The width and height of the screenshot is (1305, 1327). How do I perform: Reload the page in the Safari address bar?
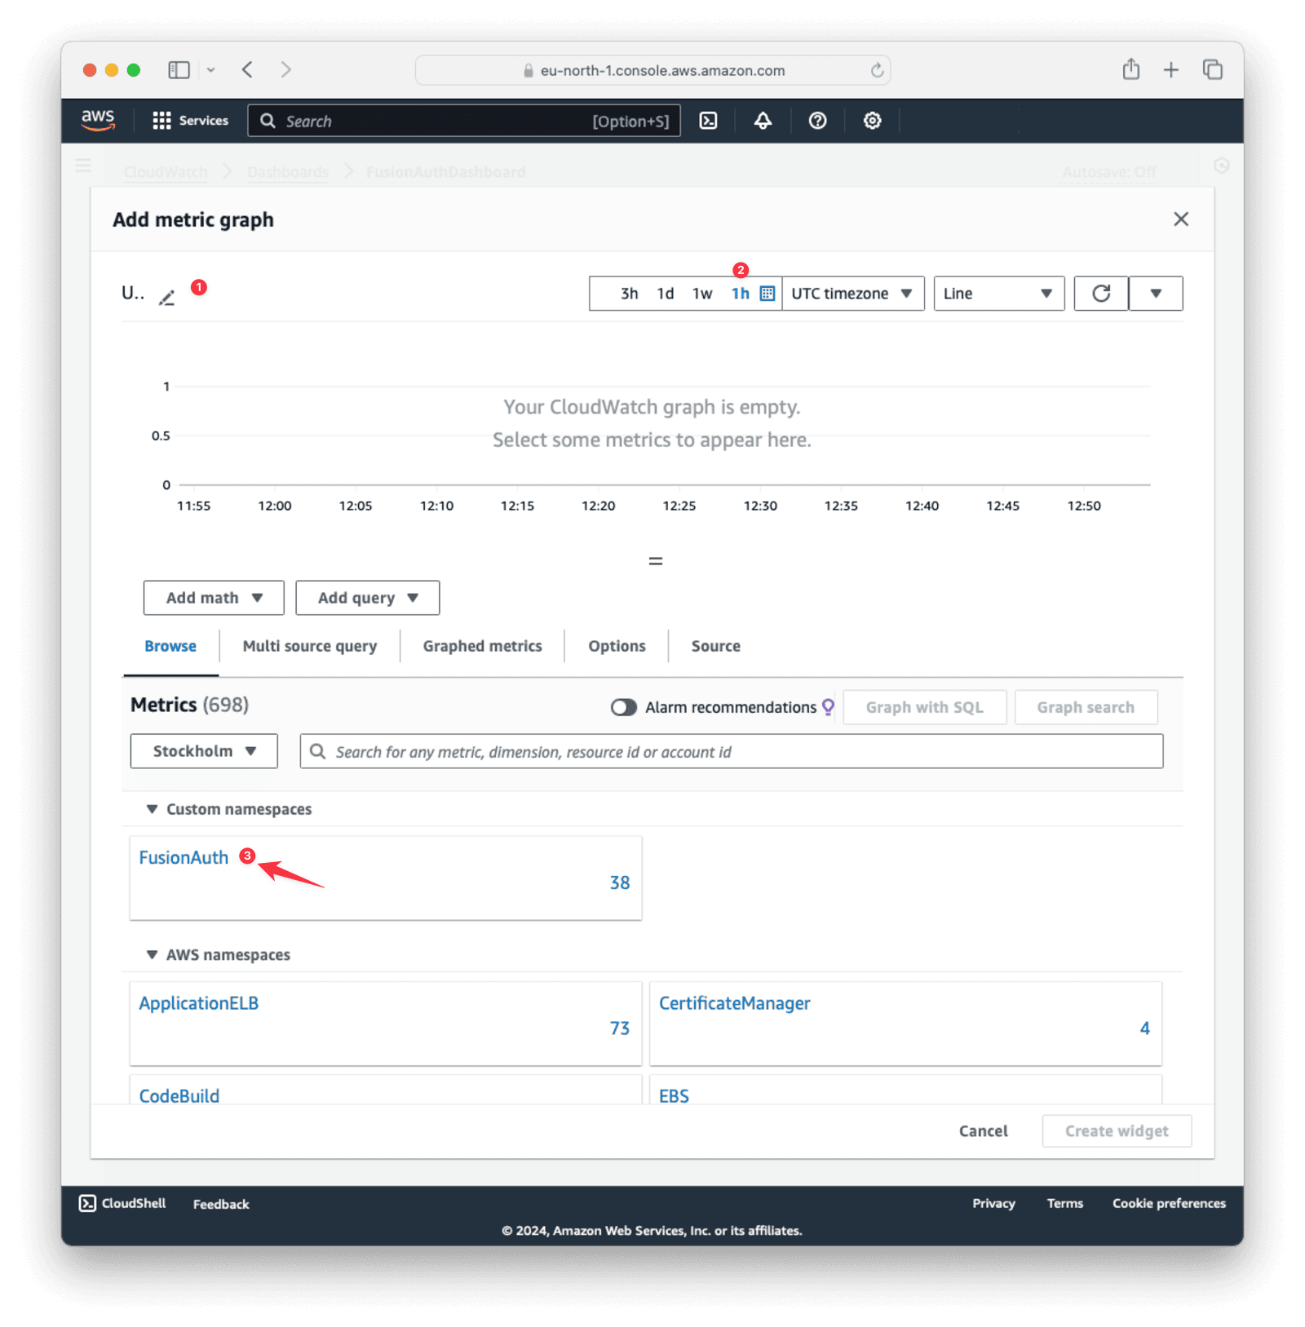pos(877,70)
